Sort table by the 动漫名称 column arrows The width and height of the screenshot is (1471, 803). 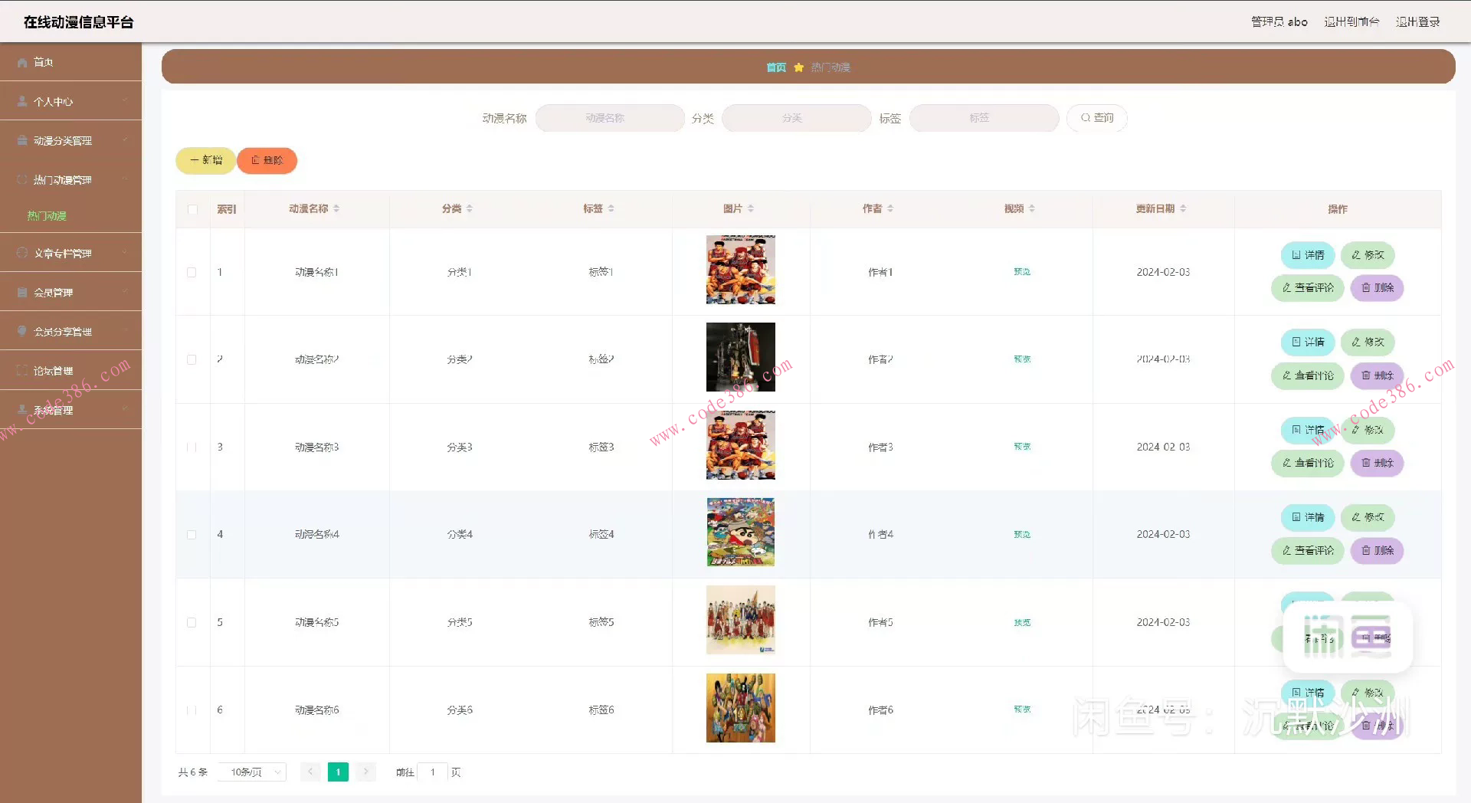(336, 208)
